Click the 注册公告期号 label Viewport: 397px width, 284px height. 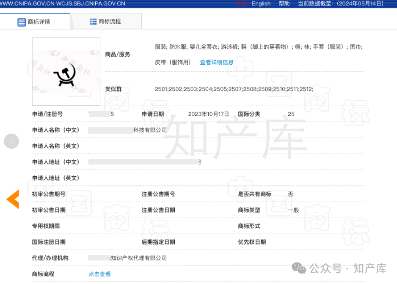click(x=158, y=194)
